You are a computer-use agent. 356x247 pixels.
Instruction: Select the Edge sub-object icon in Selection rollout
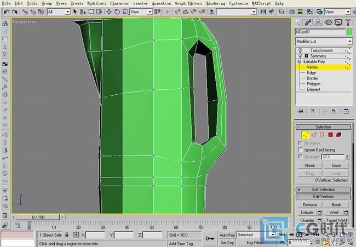pyautogui.click(x=314, y=135)
